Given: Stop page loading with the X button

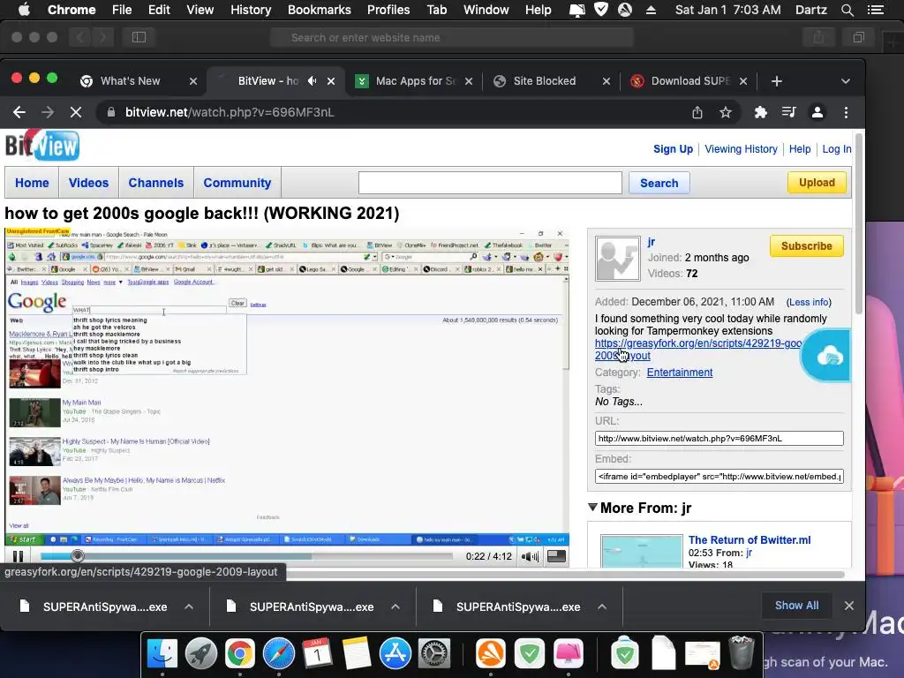Looking at the screenshot, I should (x=76, y=112).
